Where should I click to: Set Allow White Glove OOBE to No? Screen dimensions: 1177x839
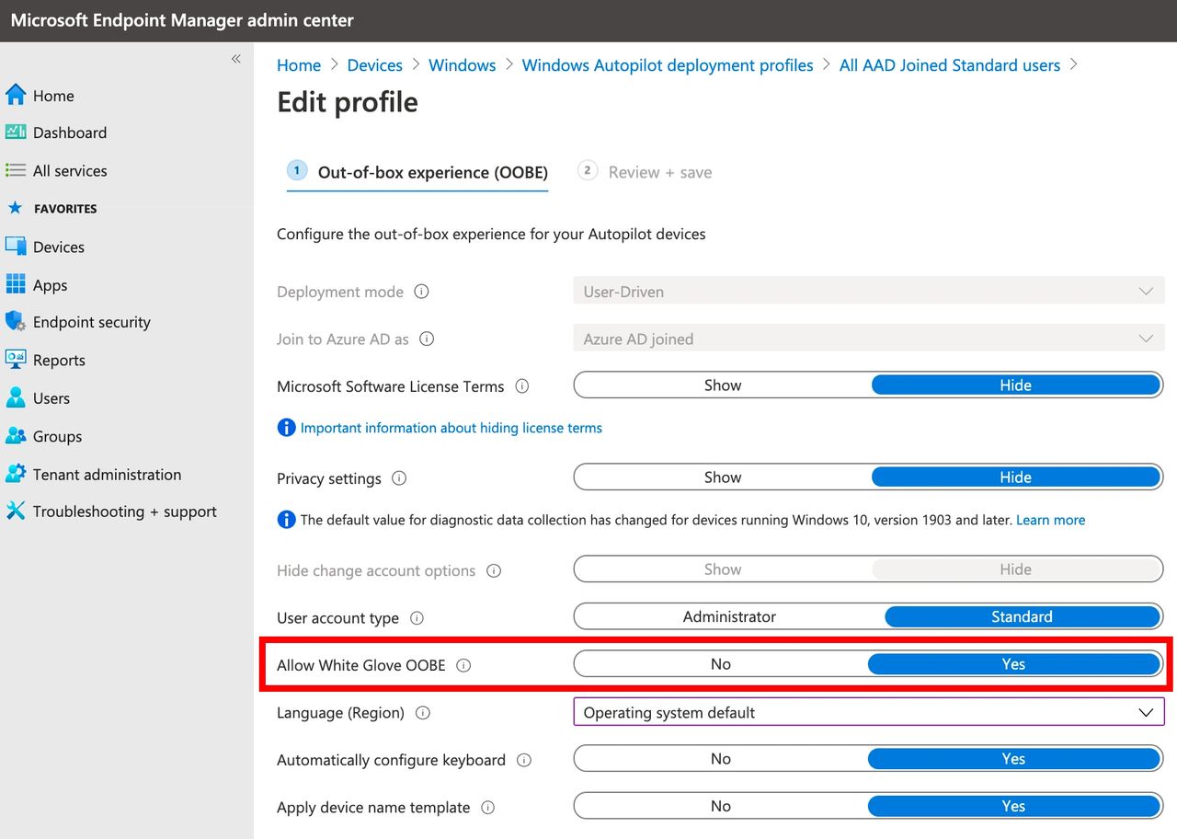[720, 664]
